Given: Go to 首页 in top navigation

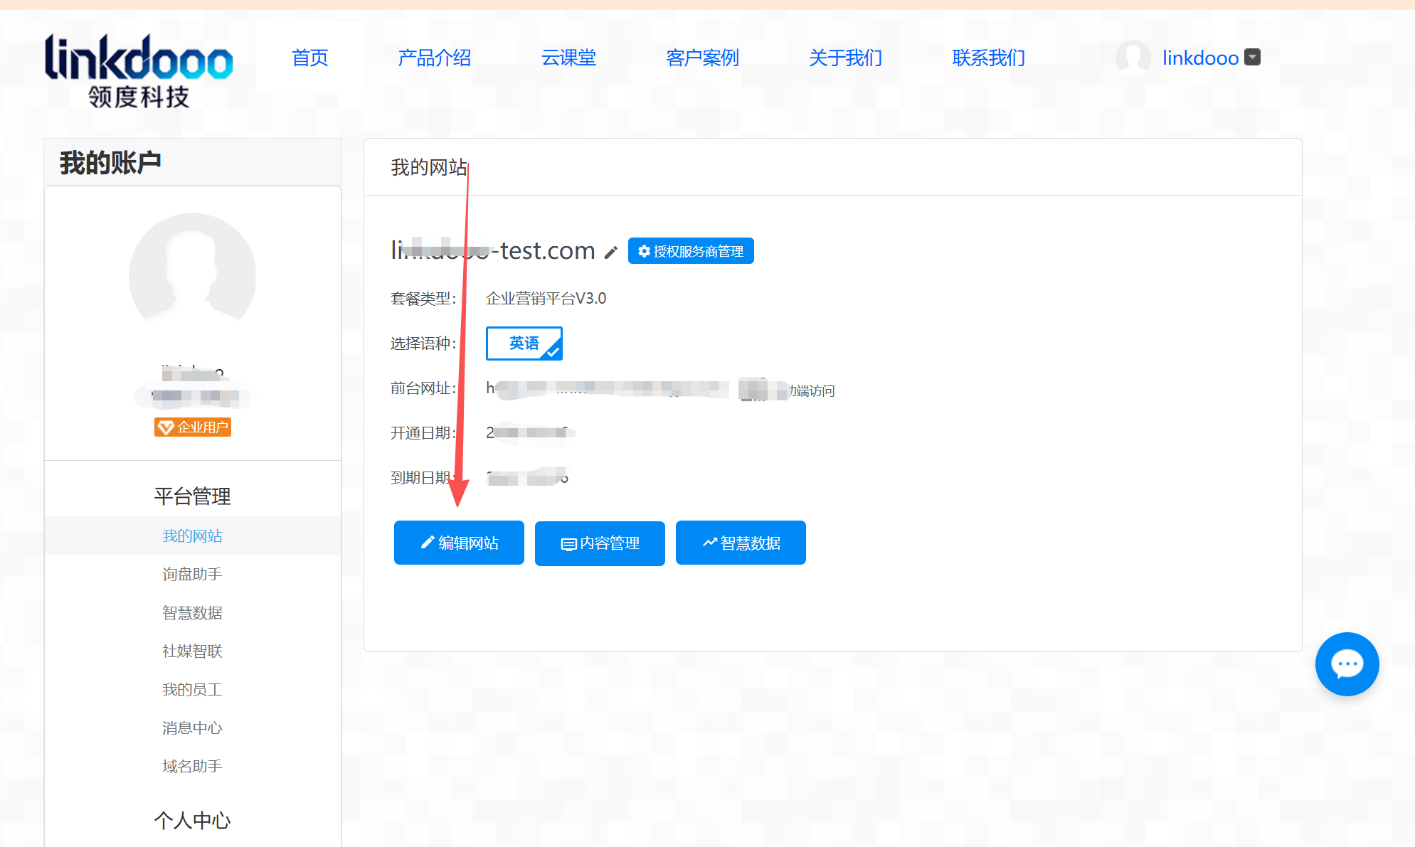Looking at the screenshot, I should pos(310,58).
